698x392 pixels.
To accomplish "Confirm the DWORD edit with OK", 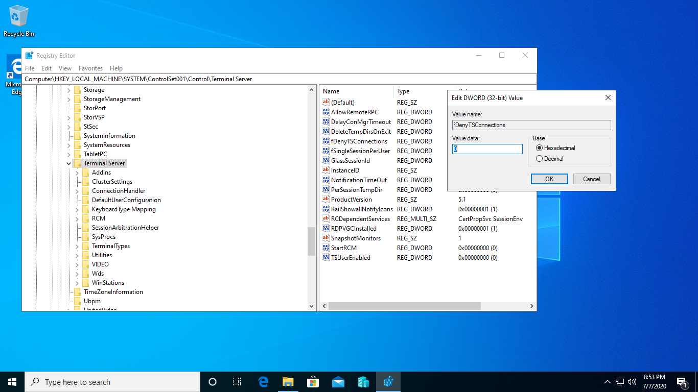I will pyautogui.click(x=549, y=179).
